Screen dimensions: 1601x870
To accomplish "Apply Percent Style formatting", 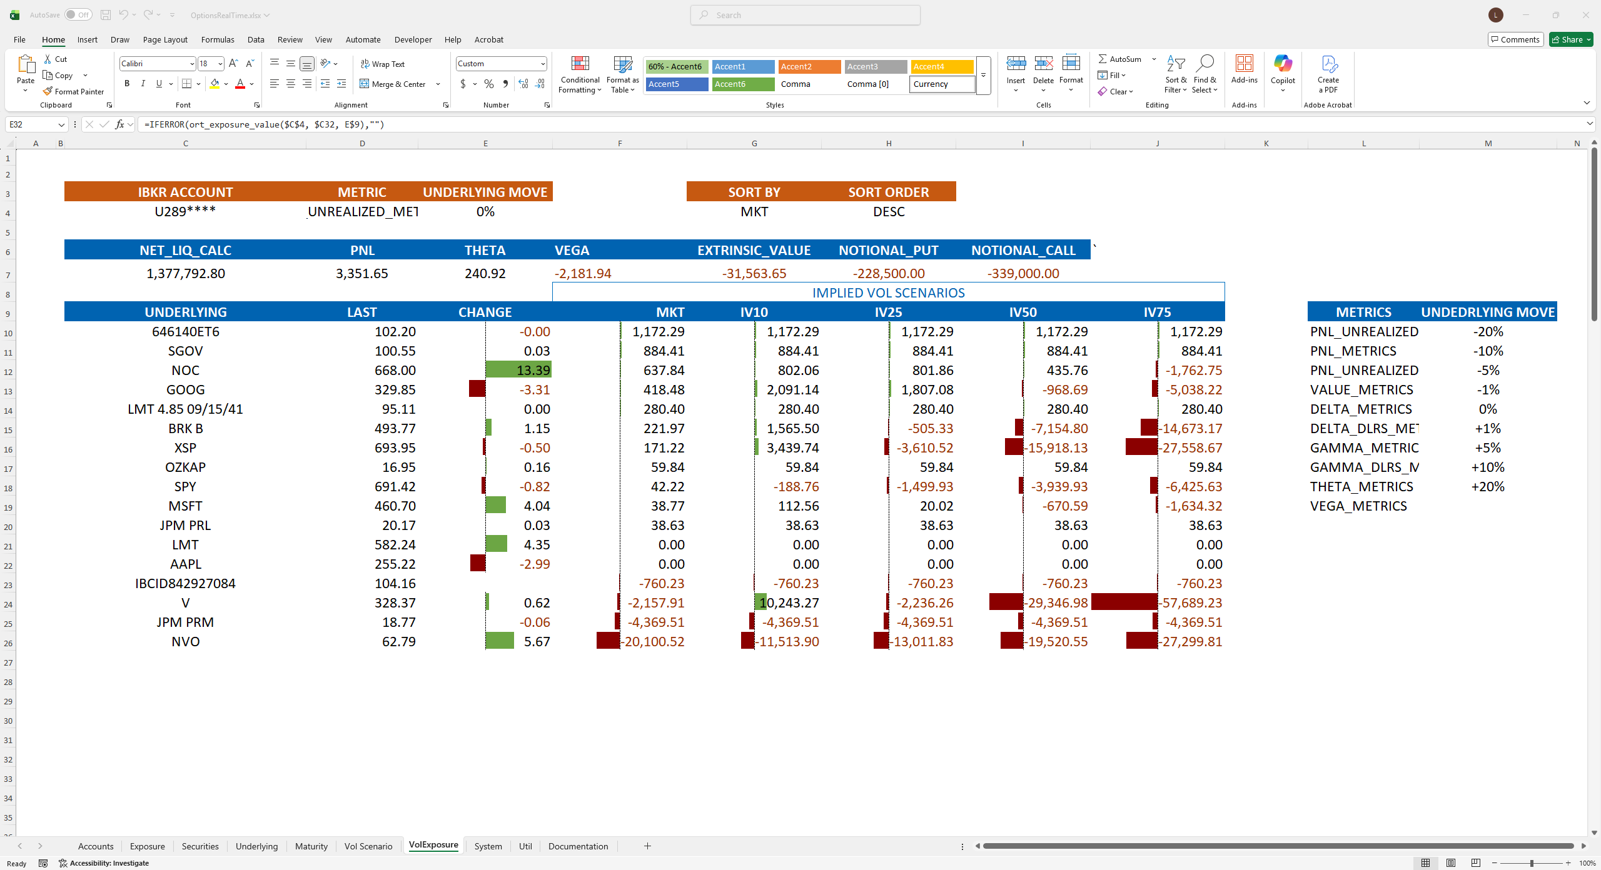I will (x=488, y=84).
